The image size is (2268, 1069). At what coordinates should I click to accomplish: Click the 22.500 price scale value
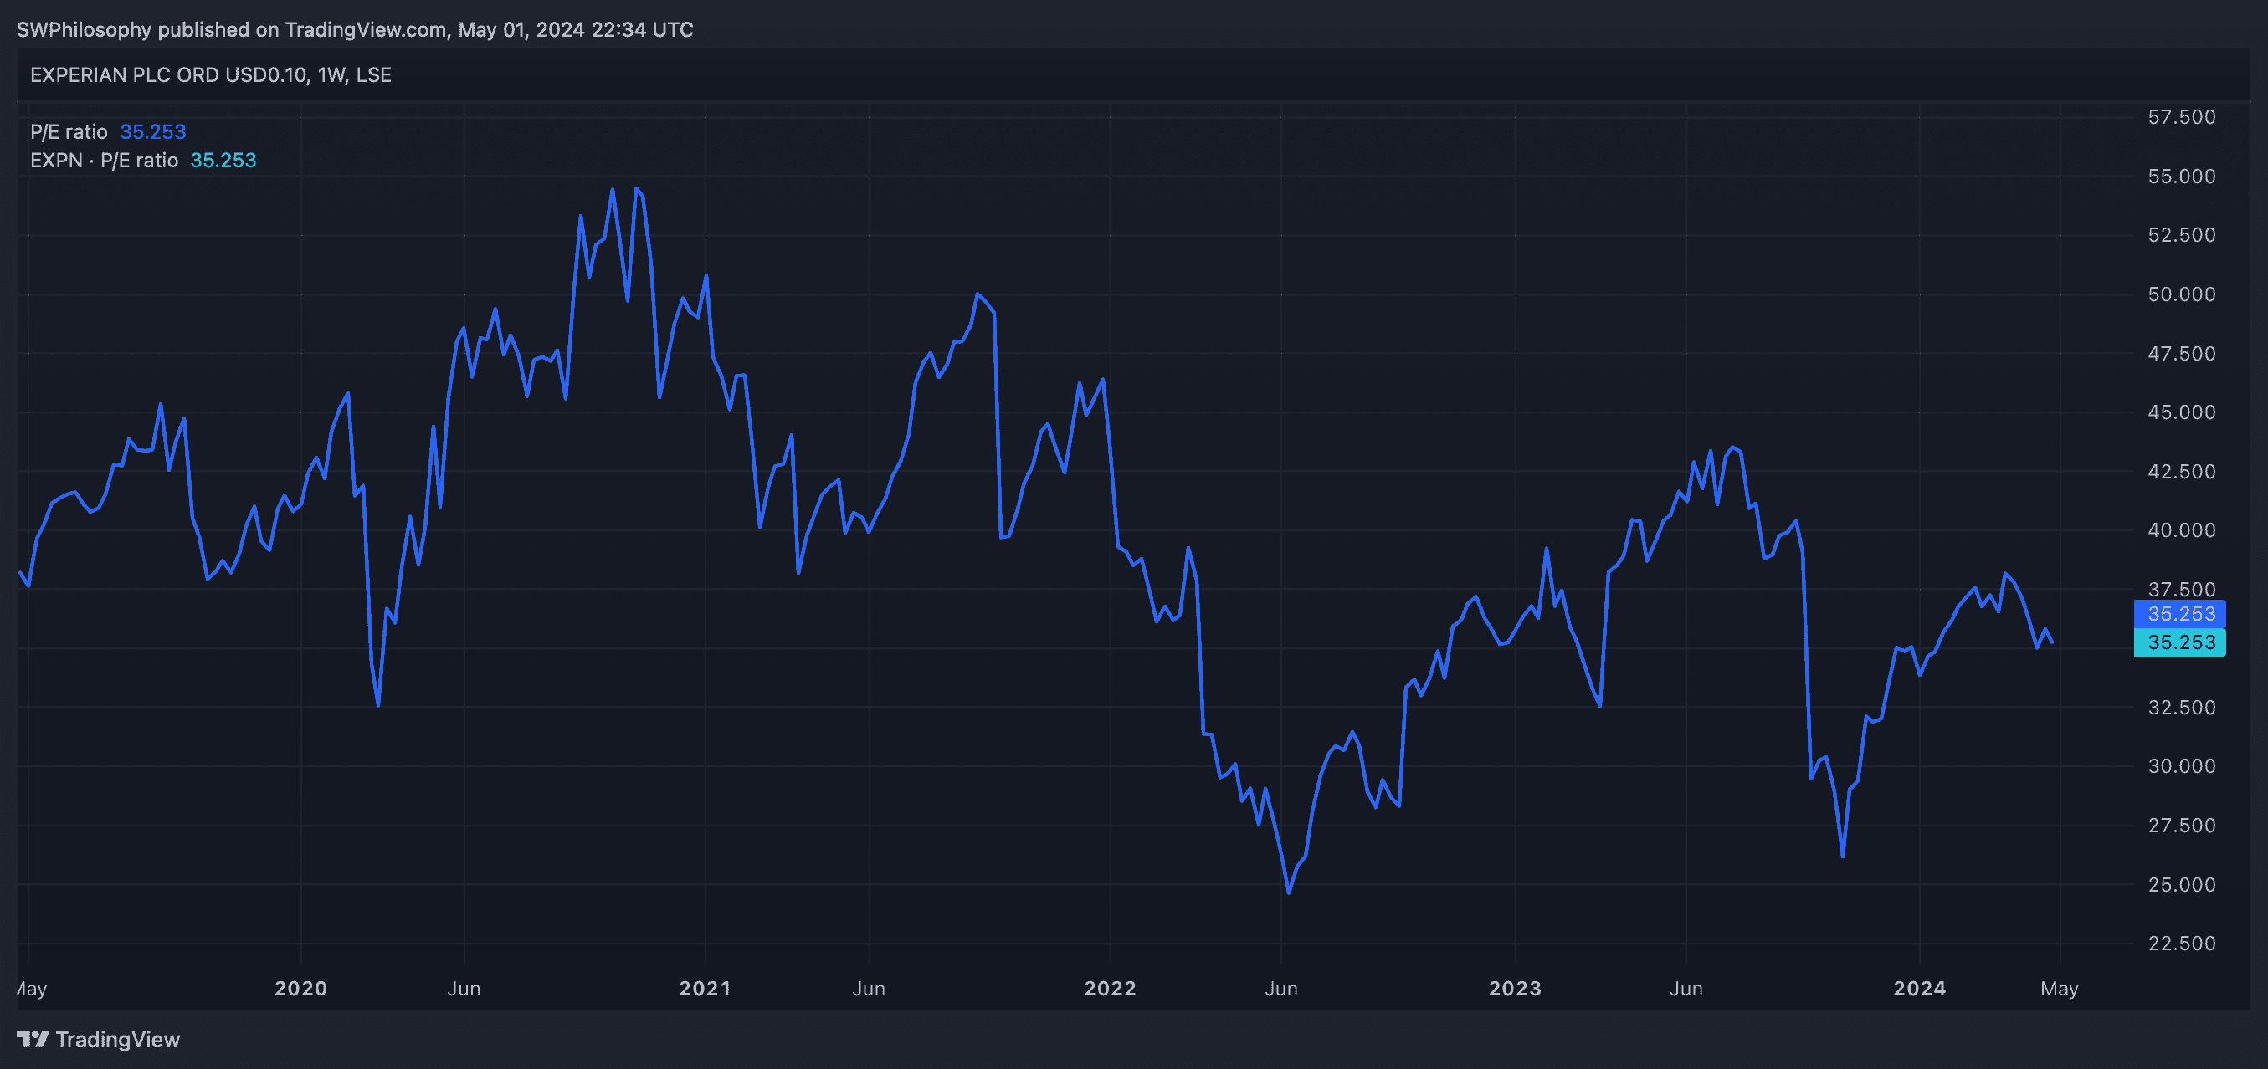point(2181,944)
